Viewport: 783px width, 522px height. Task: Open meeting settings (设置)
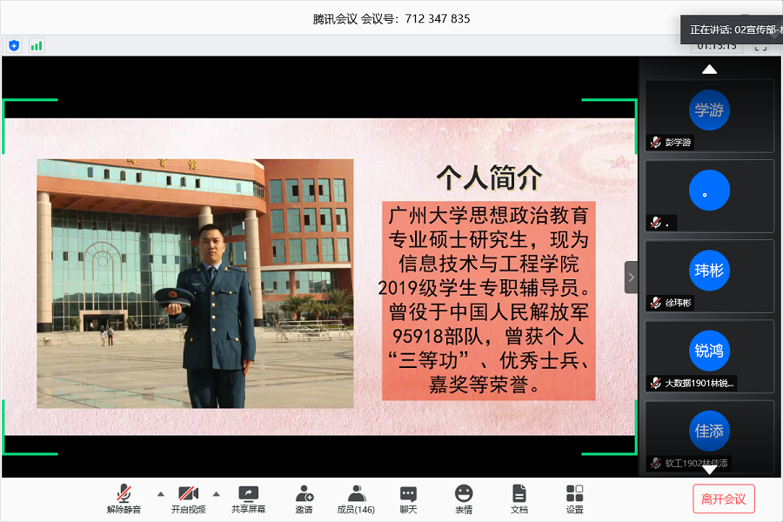point(574,499)
